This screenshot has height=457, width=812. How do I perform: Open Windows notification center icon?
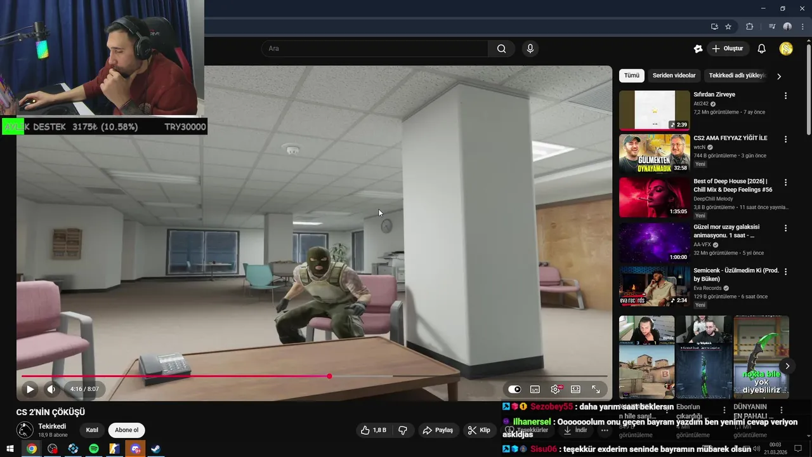click(x=798, y=449)
